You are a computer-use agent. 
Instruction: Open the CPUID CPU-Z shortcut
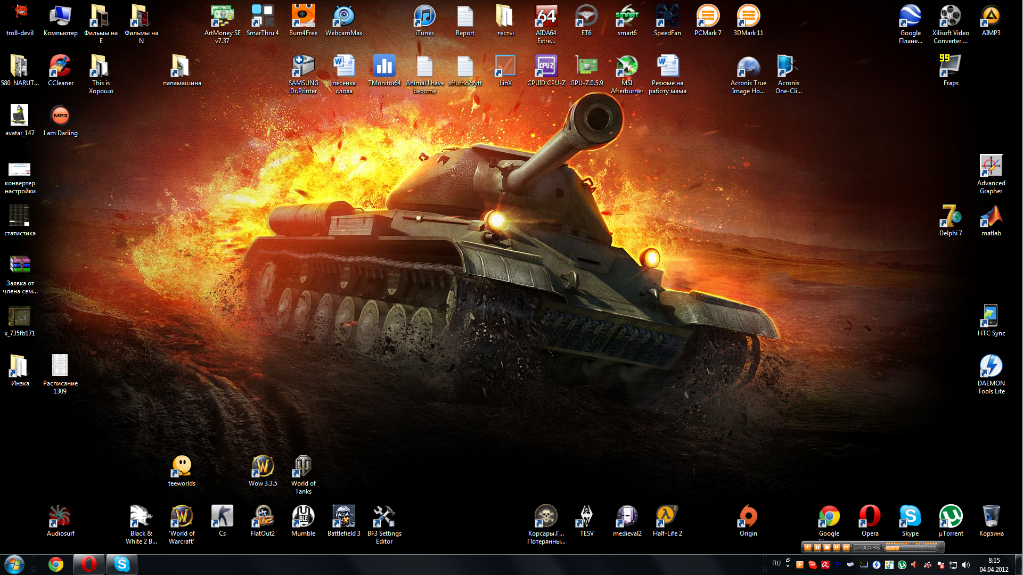[x=546, y=71]
